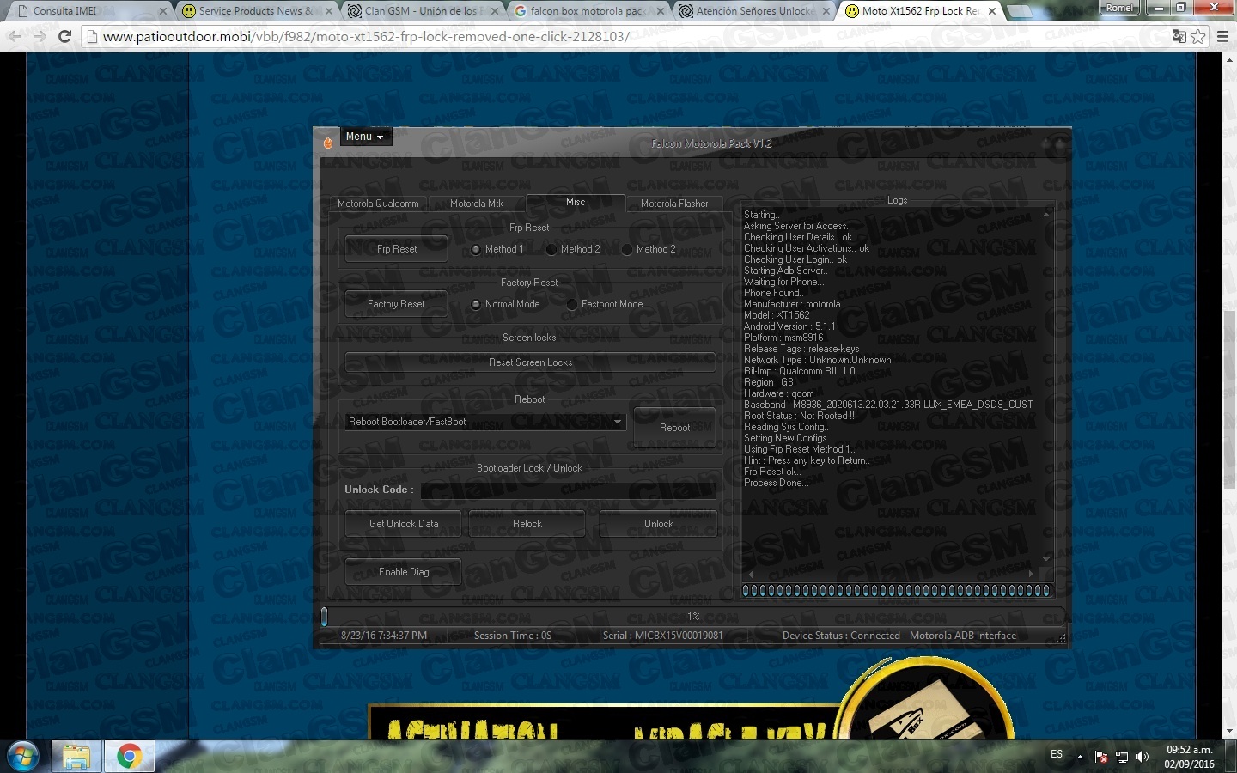Close the Service Products News tab
The image size is (1237, 773).
329,11
